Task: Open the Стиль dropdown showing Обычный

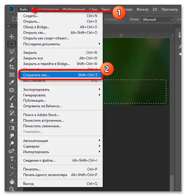Action: pyautogui.click(x=157, y=20)
